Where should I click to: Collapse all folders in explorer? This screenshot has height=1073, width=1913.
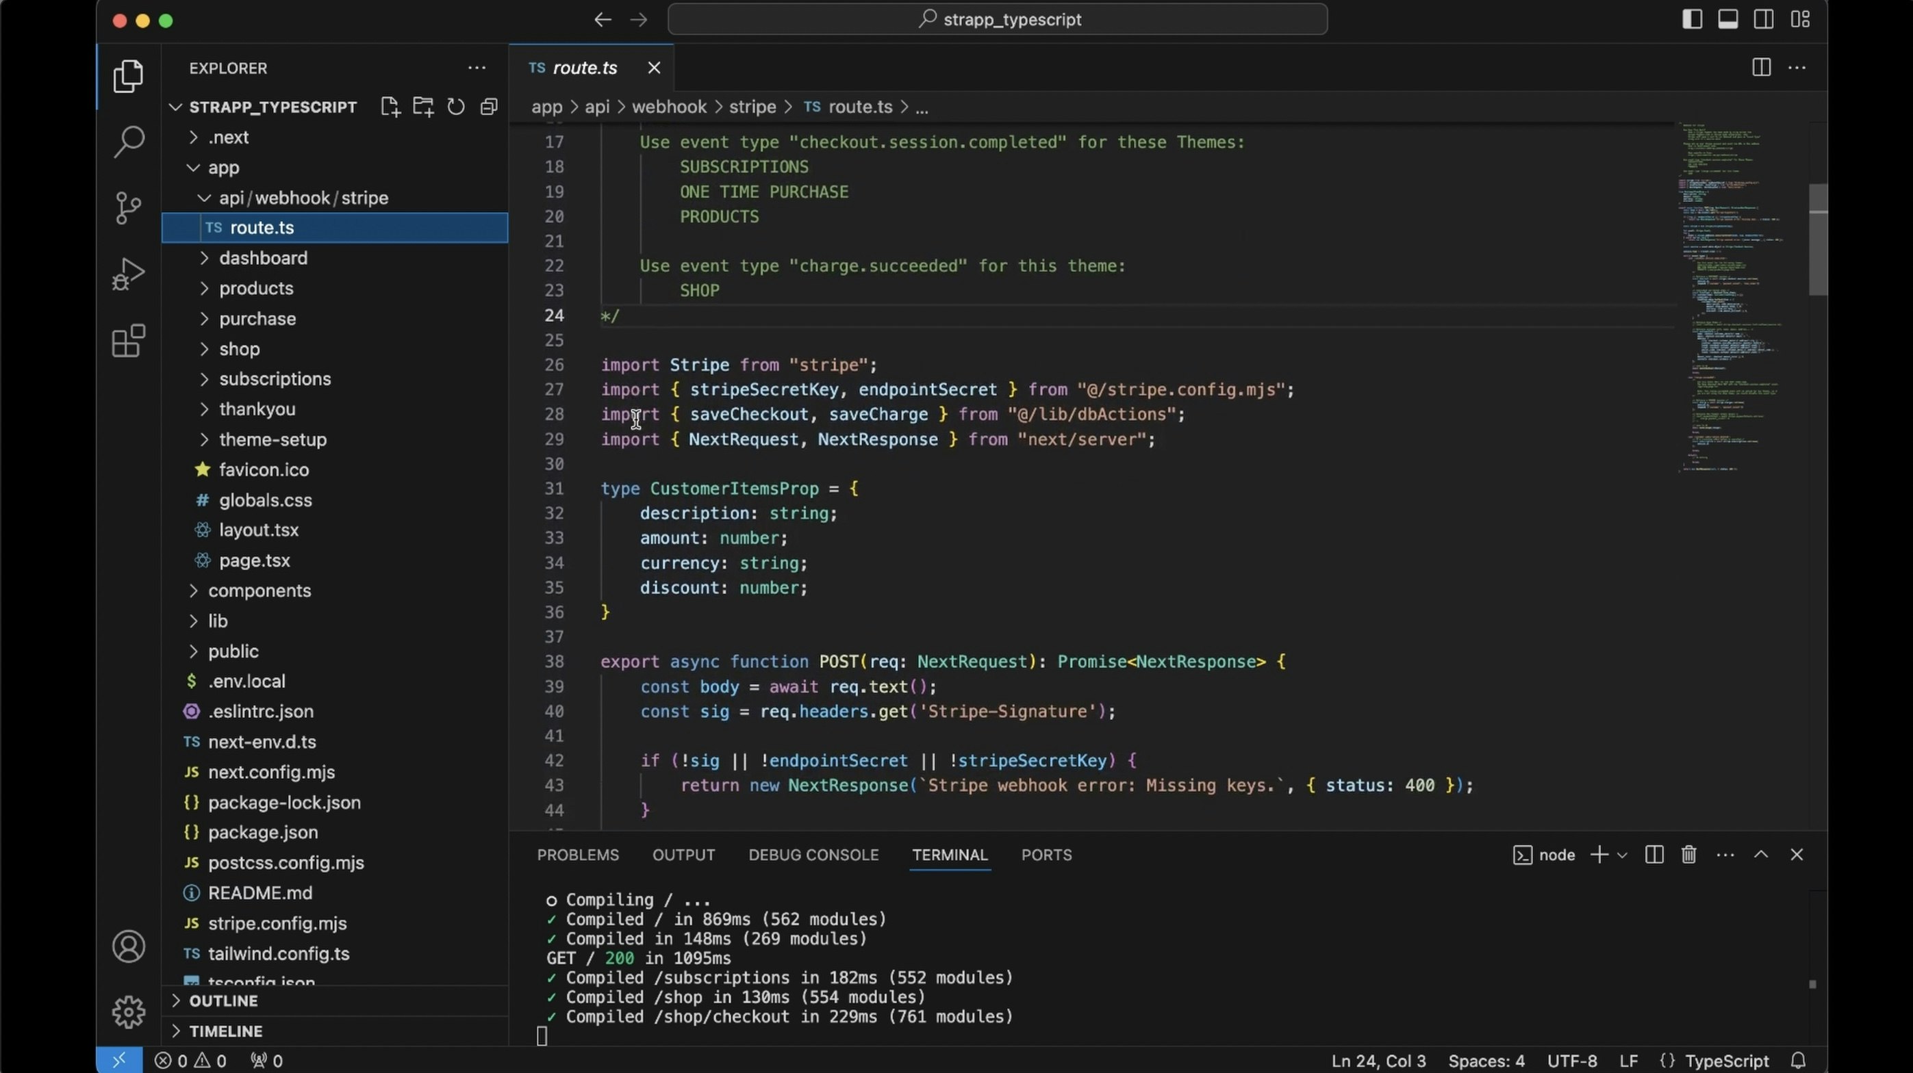tap(489, 107)
